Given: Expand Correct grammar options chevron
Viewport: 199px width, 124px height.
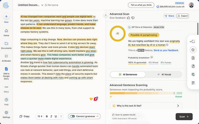Looking at the screenshot, I should tap(97, 116).
